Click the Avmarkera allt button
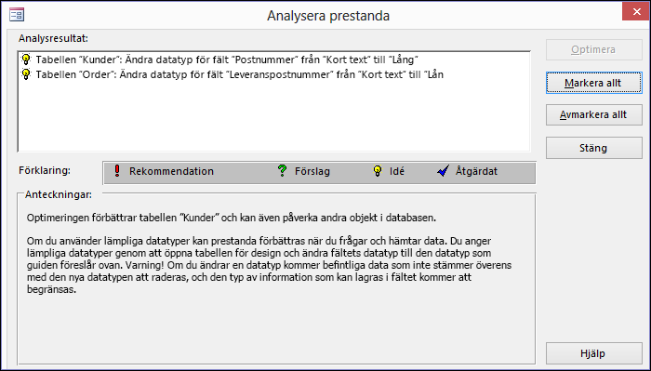The image size is (651, 371). pos(593,115)
